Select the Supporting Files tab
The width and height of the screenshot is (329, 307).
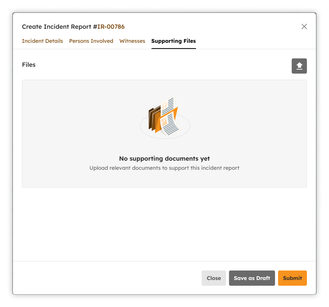click(x=174, y=41)
